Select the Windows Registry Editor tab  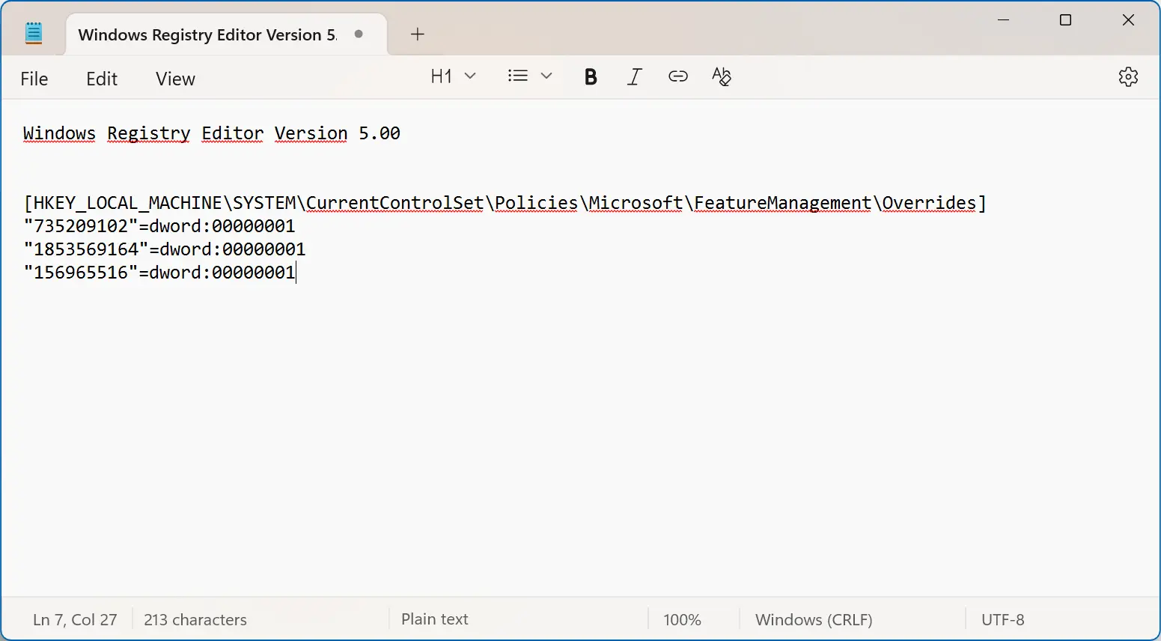[207, 35]
